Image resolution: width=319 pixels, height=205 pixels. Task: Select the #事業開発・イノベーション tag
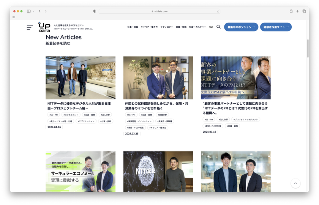pos(139,121)
